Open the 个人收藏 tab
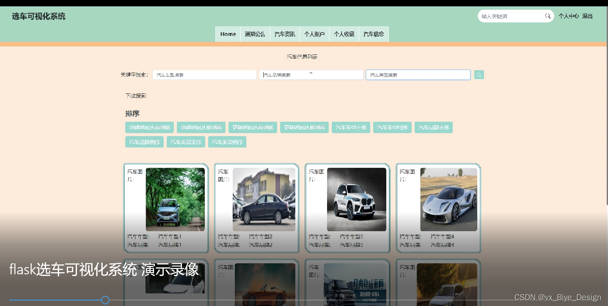The width and height of the screenshot is (608, 306). pyautogui.click(x=344, y=34)
